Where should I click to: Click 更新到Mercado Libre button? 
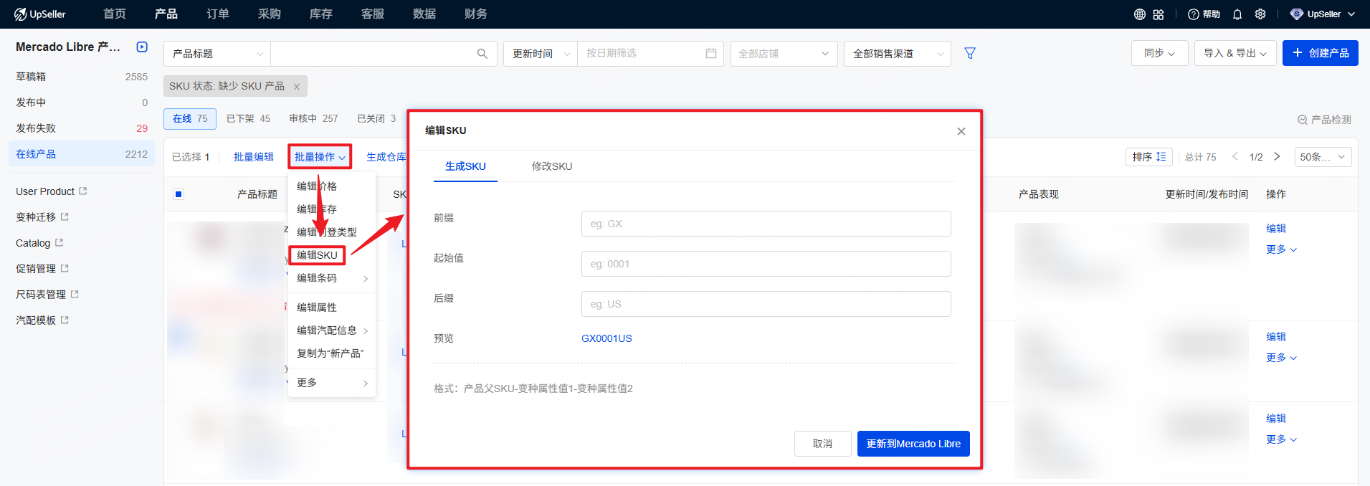(913, 444)
